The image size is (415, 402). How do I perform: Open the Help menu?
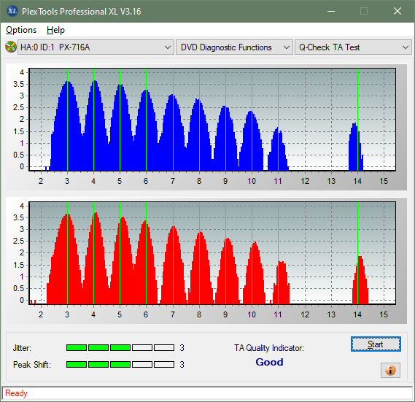(x=55, y=30)
